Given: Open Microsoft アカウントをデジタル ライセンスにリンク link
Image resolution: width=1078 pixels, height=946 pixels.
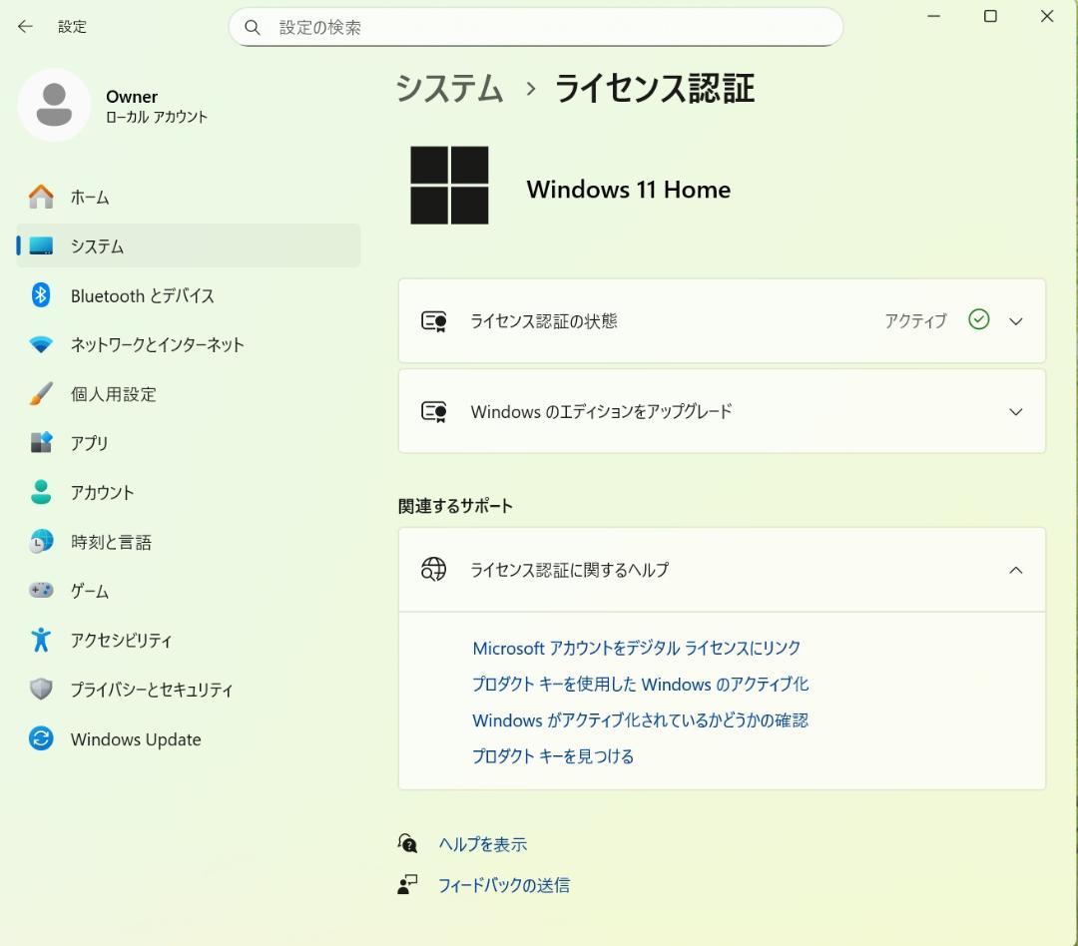Looking at the screenshot, I should tap(636, 648).
